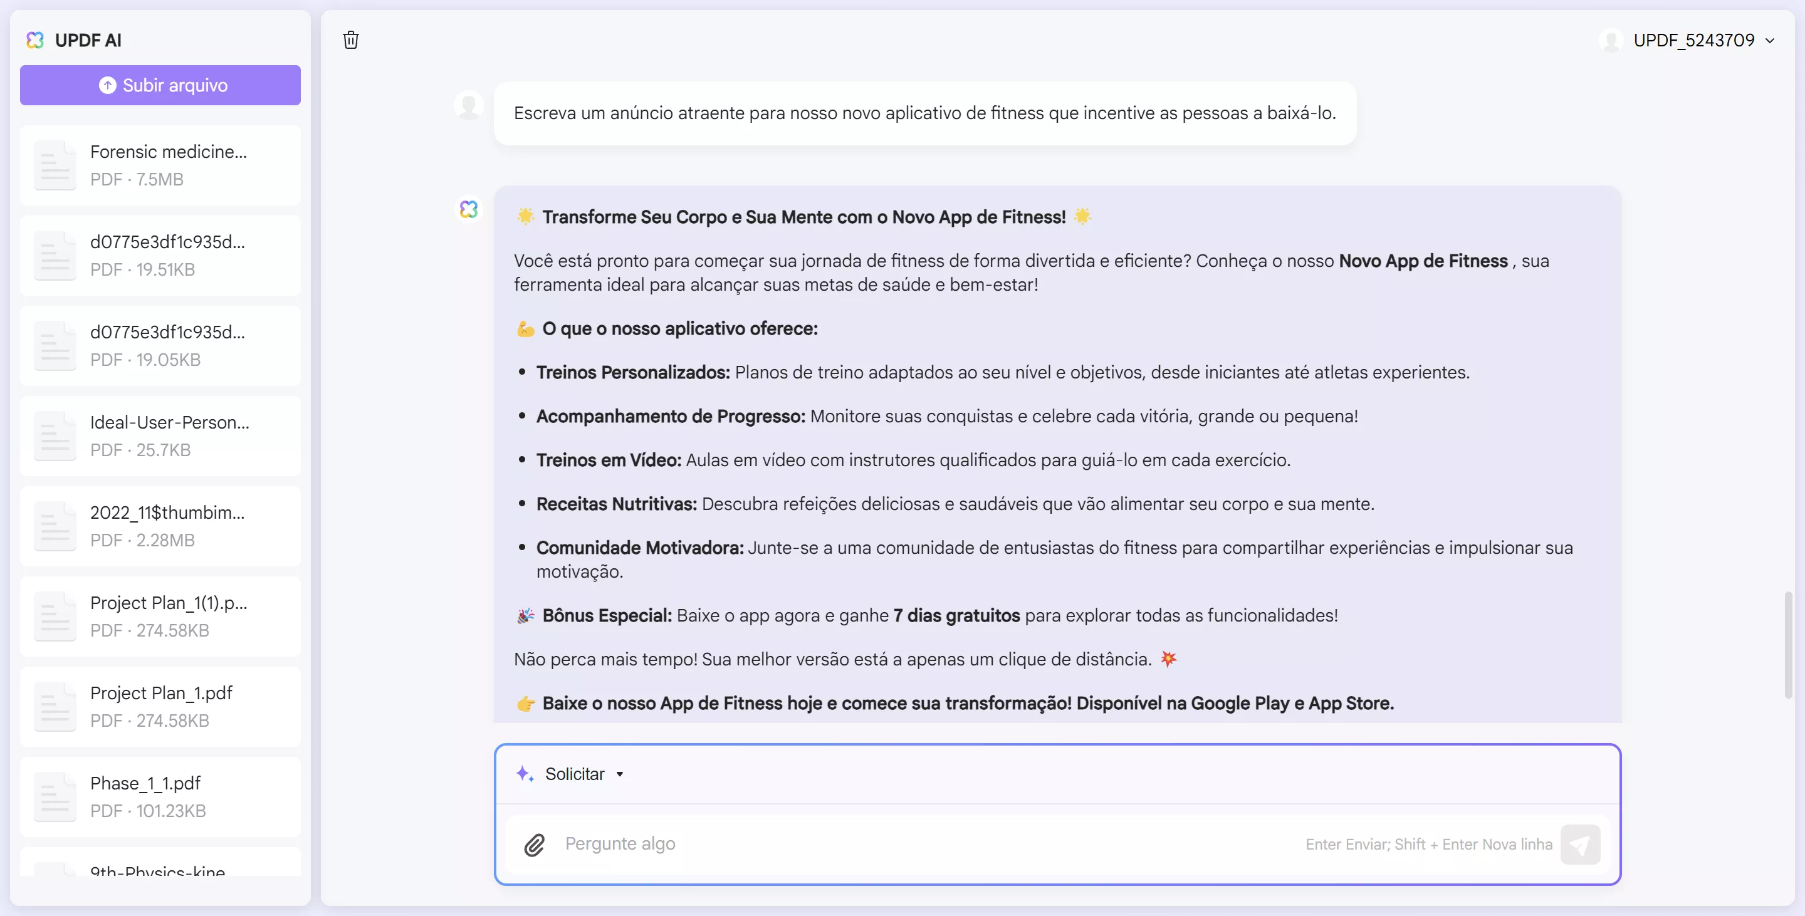Click the paperclip attach file icon
This screenshot has height=916, width=1805.
(534, 845)
